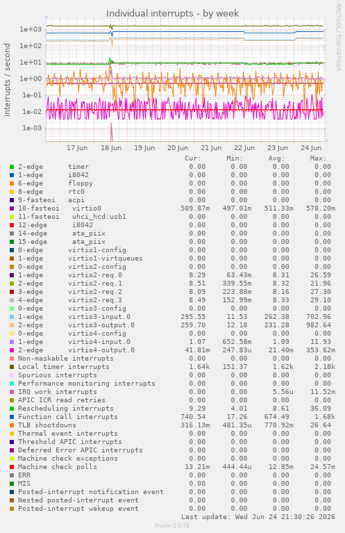Click the Machine check exceptions label
The image size is (345, 533).
click(x=68, y=459)
